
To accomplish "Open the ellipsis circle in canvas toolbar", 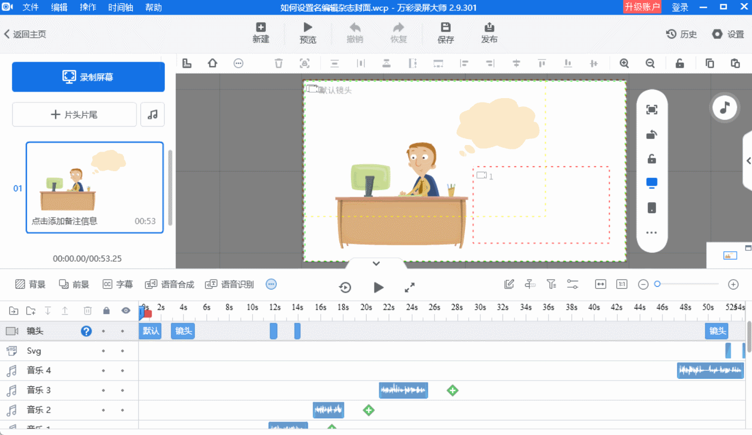I will click(x=238, y=63).
